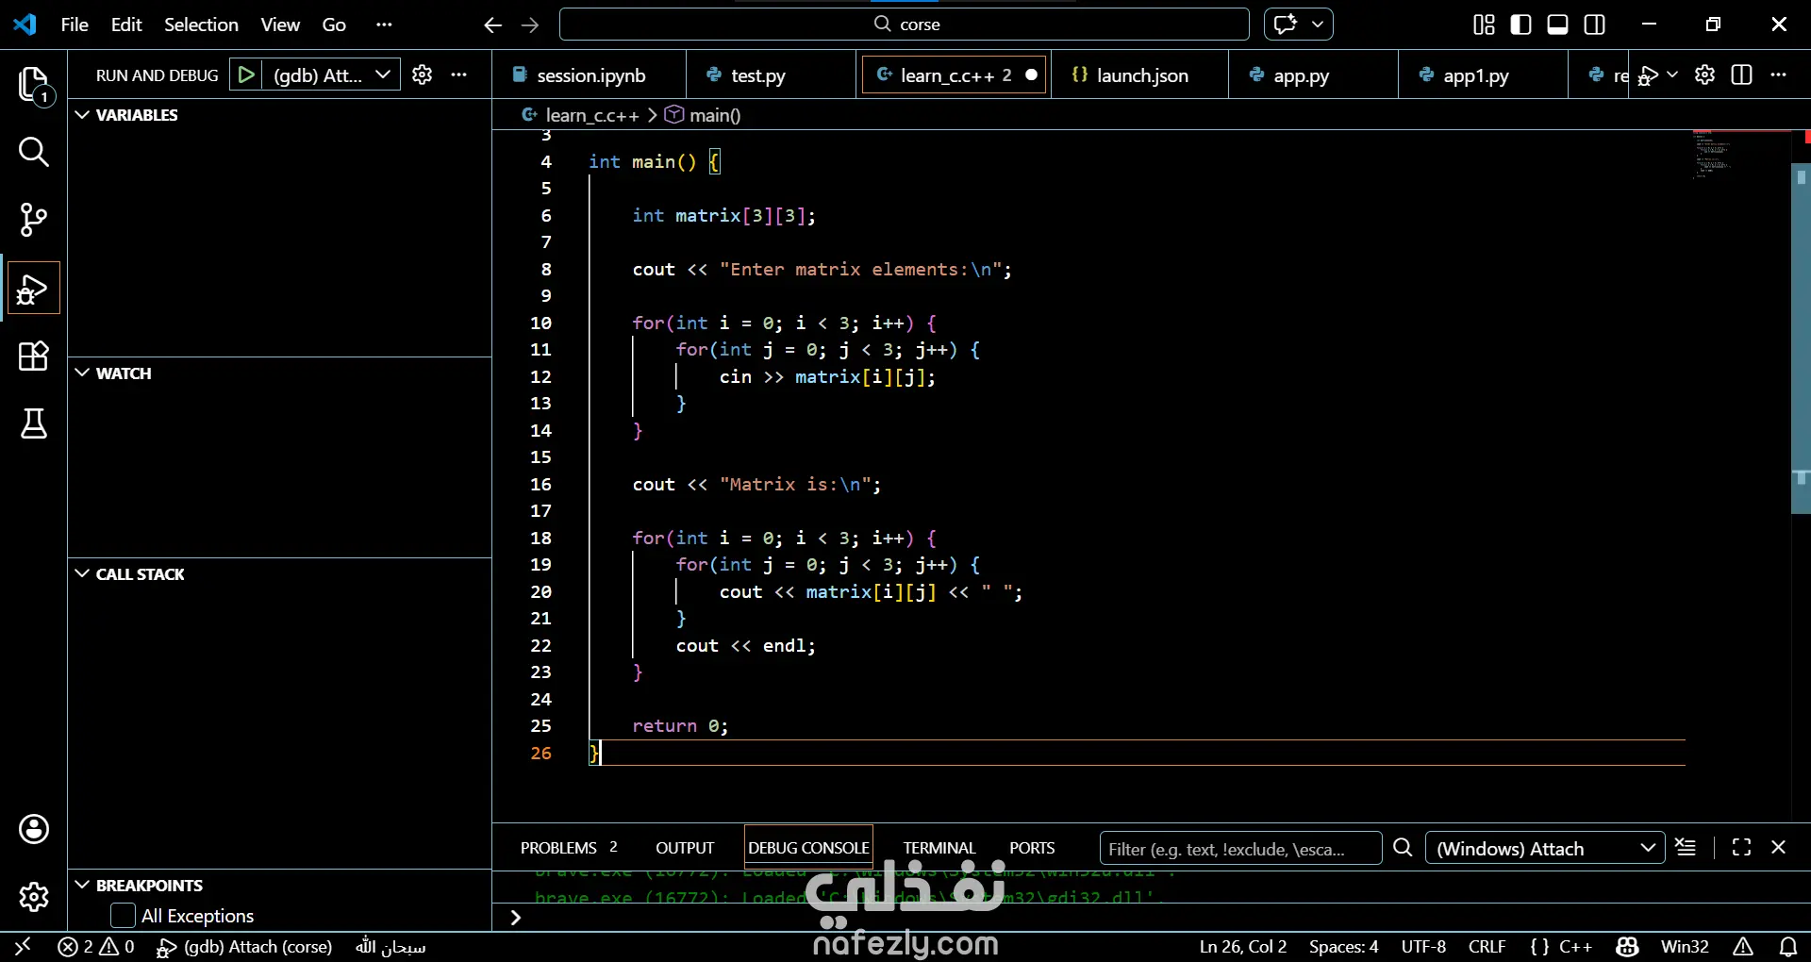Click the debug console search icon
Viewport: 1811px width, 962px height.
1403,848
